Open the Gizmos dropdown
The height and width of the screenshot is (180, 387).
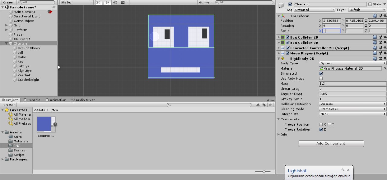click(x=206, y=2)
